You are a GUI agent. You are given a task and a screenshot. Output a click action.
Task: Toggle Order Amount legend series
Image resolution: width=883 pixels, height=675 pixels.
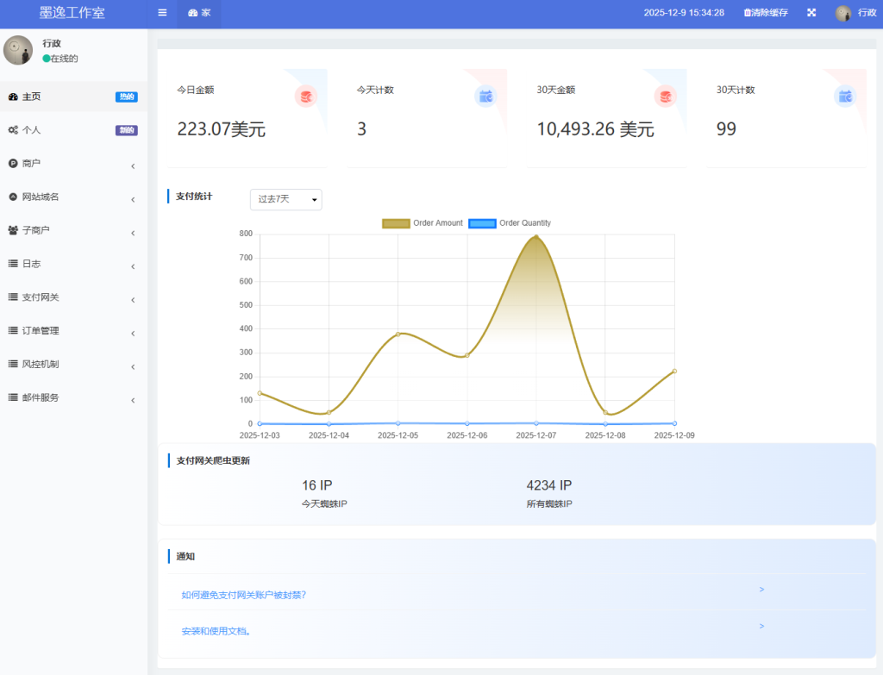tap(423, 223)
